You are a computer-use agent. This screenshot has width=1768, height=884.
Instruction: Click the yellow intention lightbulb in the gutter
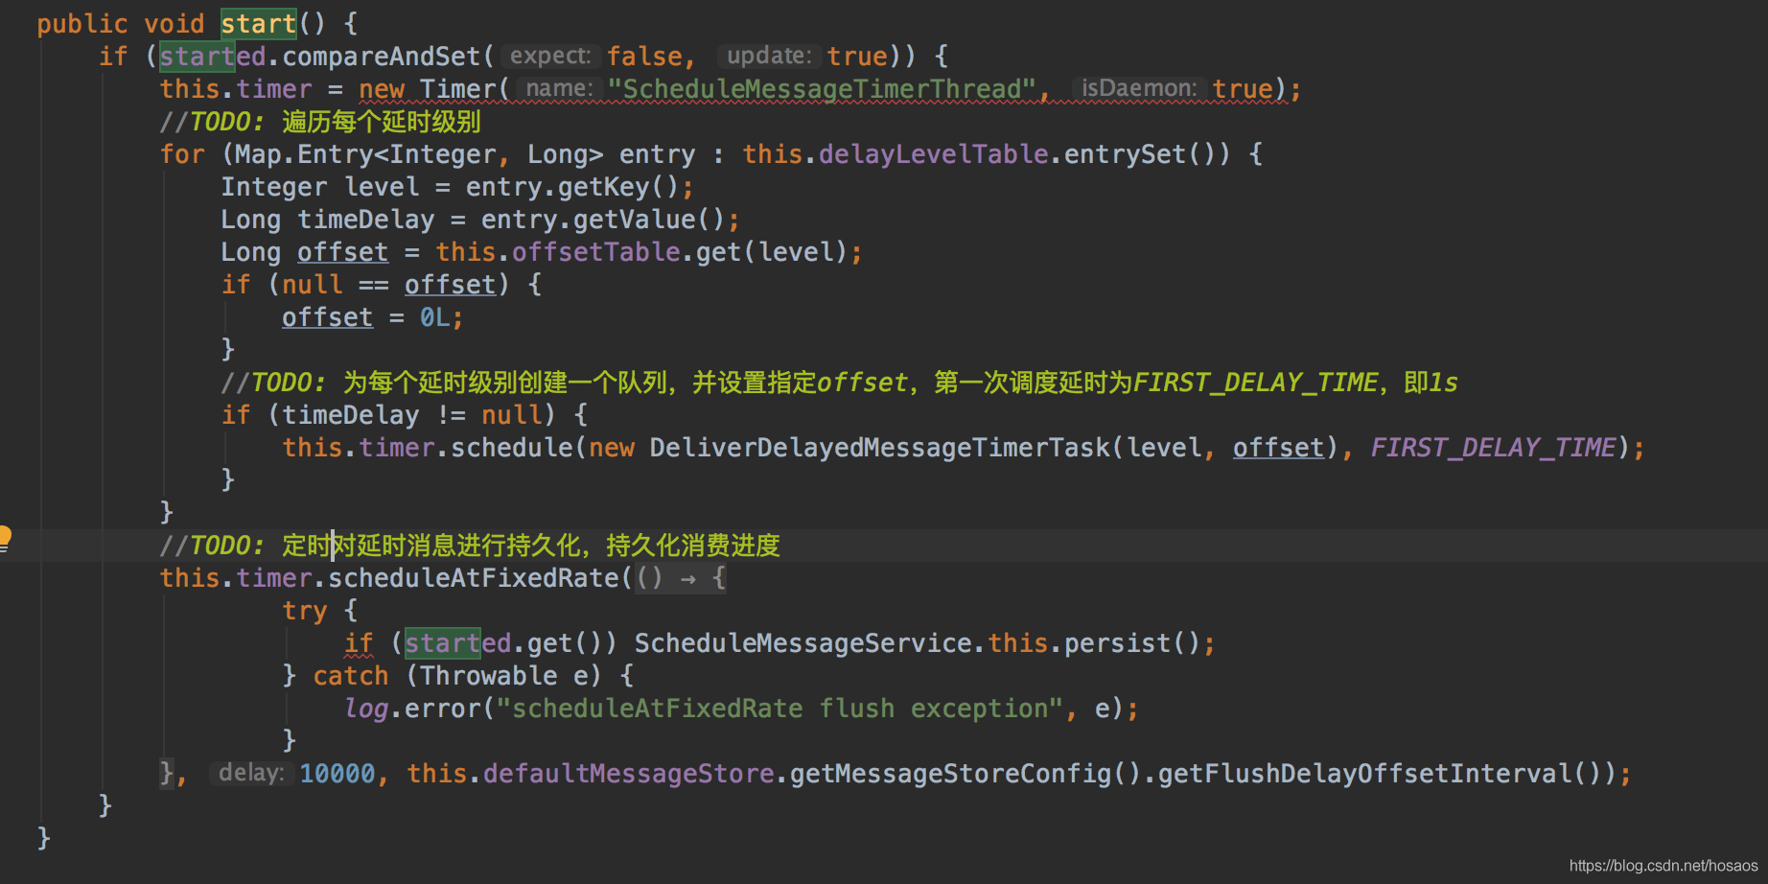(x=4, y=536)
